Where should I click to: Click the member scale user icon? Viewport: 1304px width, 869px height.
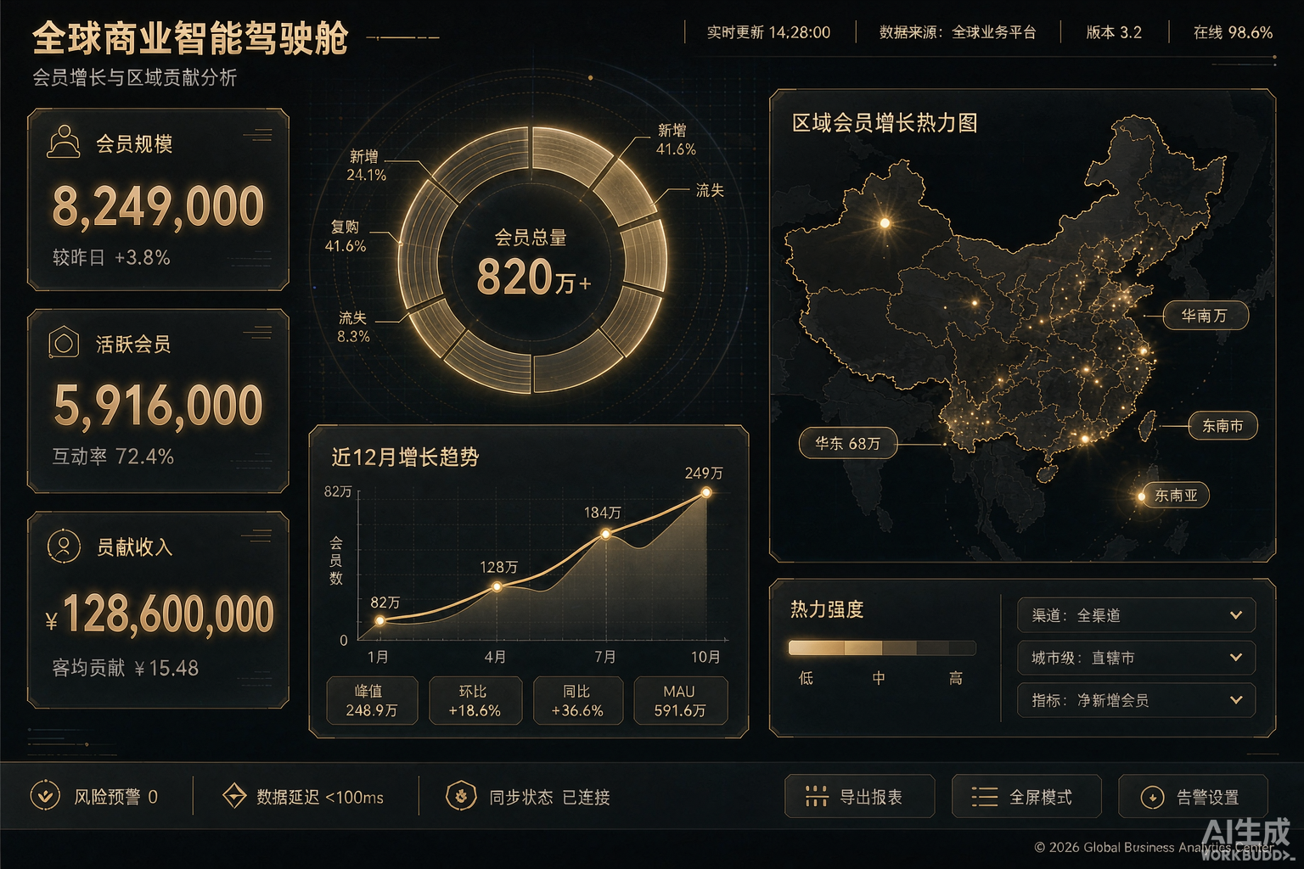pyautogui.click(x=63, y=142)
